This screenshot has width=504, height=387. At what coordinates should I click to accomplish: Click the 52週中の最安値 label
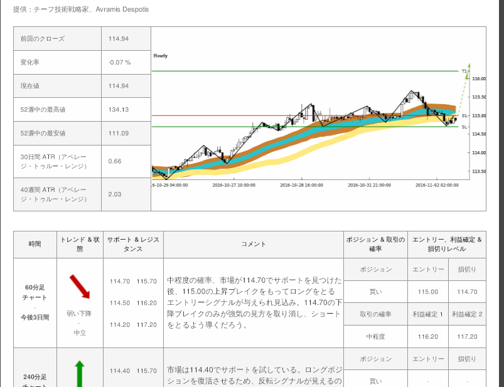pyautogui.click(x=43, y=133)
